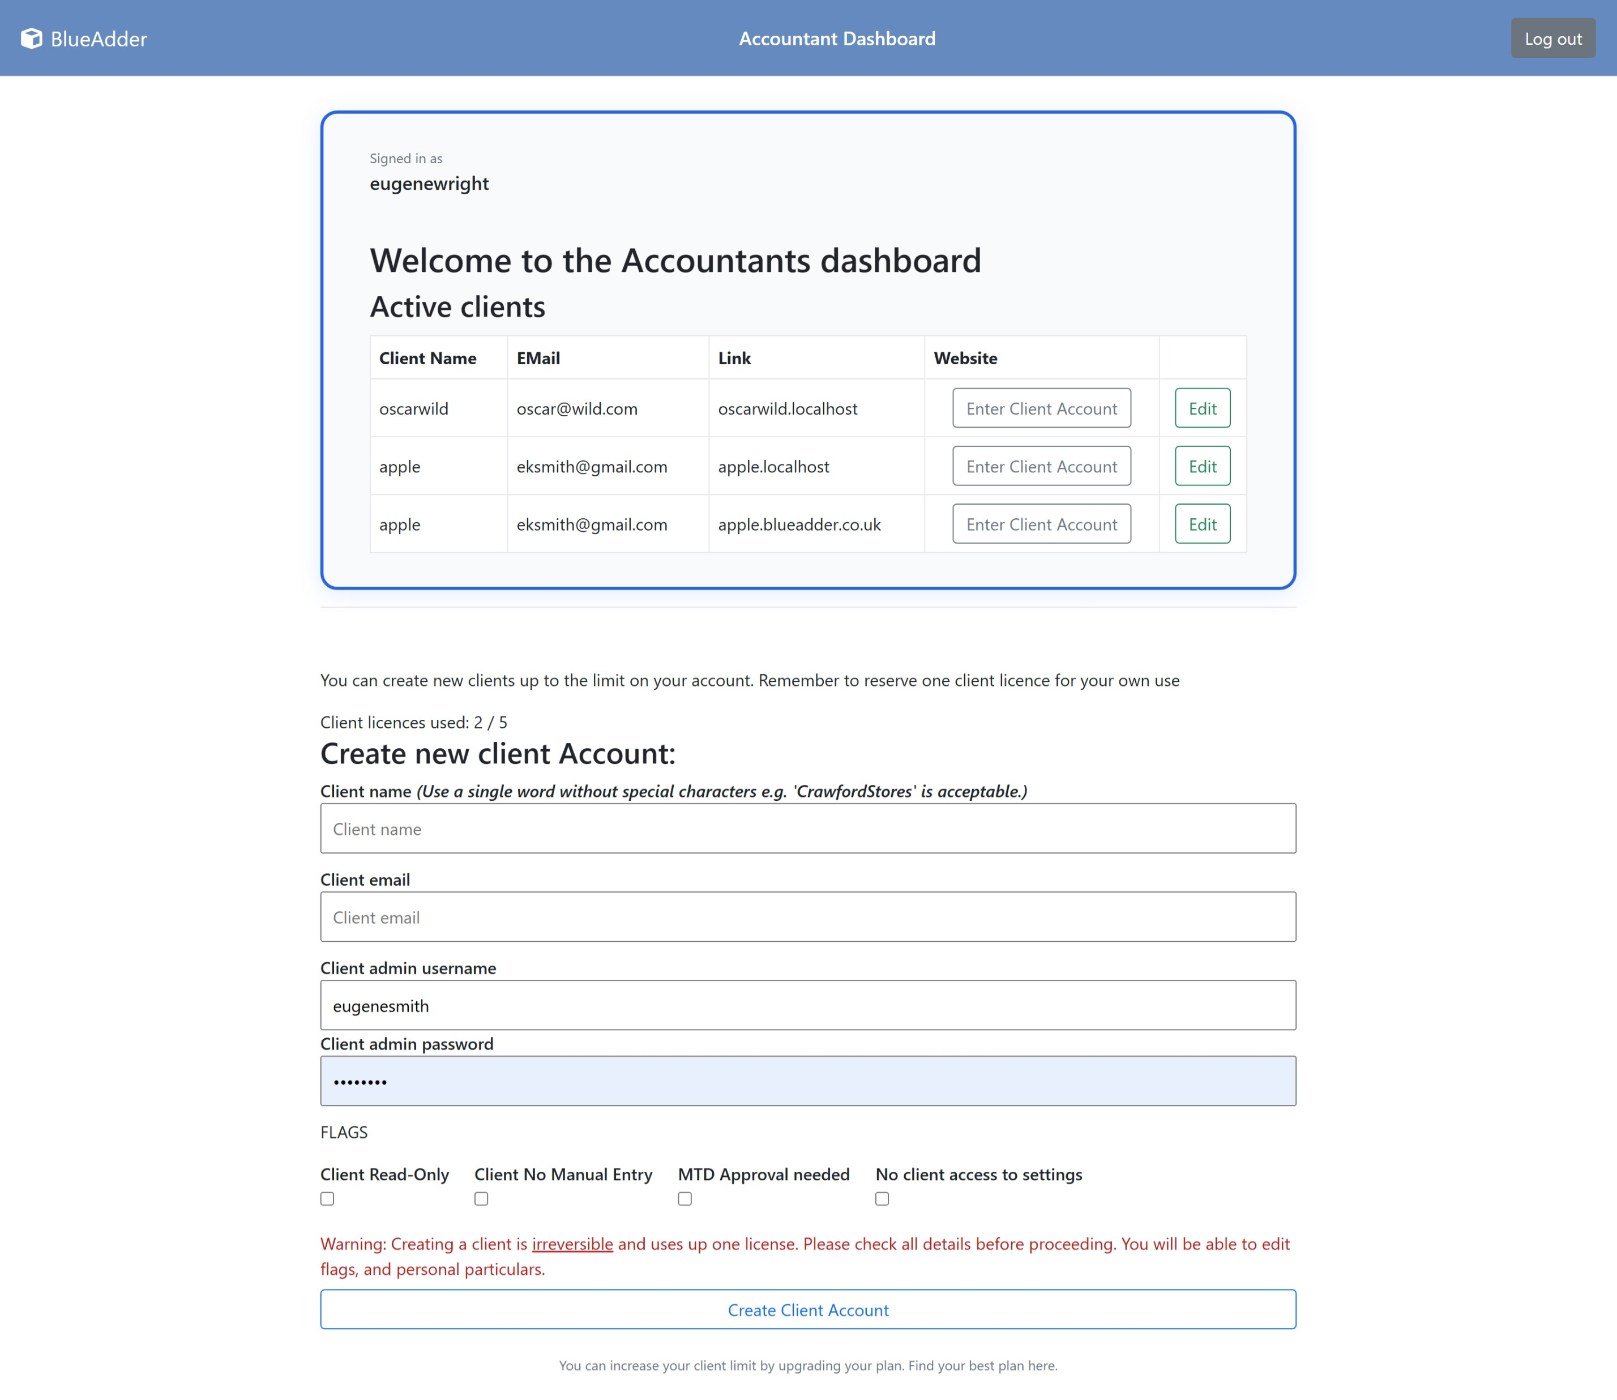Open the BlueAdder brand link
The height and width of the screenshot is (1400, 1617).
point(84,39)
